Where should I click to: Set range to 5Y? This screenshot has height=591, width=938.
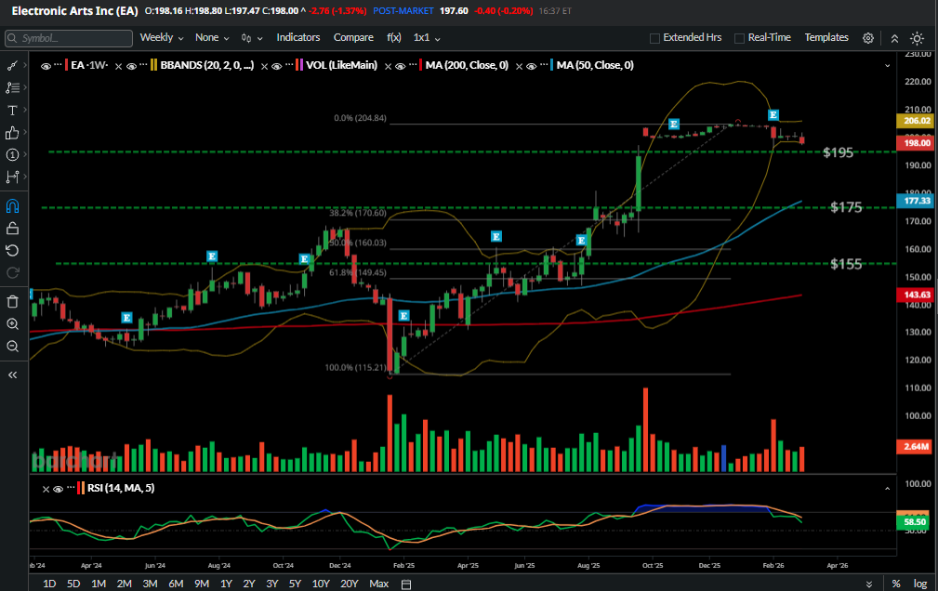pos(295,584)
